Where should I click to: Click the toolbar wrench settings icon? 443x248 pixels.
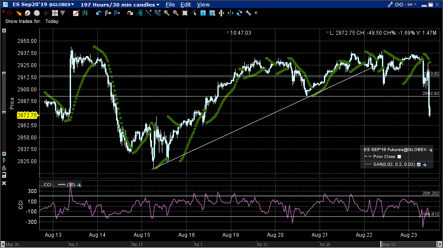[x=249, y=13]
